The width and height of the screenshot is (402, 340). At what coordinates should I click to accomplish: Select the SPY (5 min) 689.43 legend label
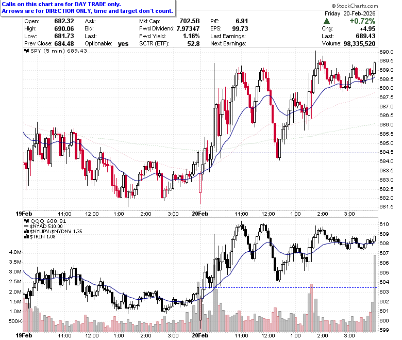tap(59, 51)
